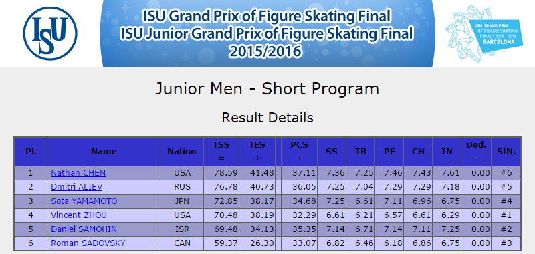535x254 pixels.
Task: Click the Junior Men - Short Program heading
Action: (267, 89)
